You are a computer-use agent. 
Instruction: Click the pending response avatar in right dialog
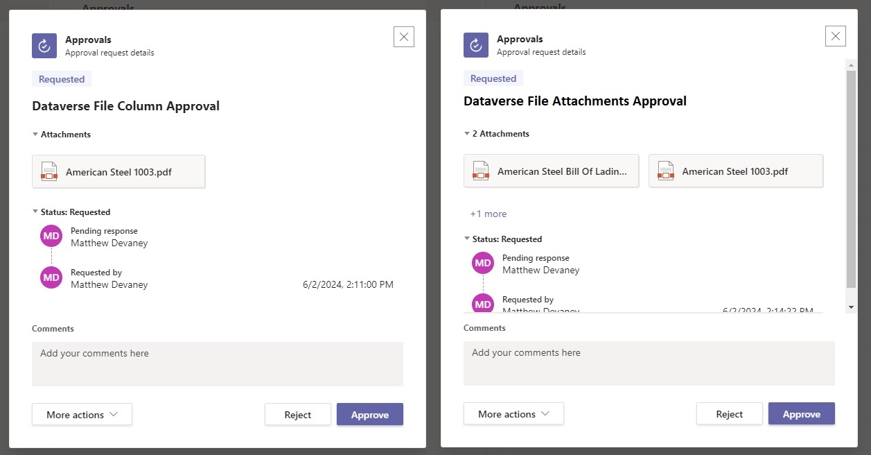[482, 263]
